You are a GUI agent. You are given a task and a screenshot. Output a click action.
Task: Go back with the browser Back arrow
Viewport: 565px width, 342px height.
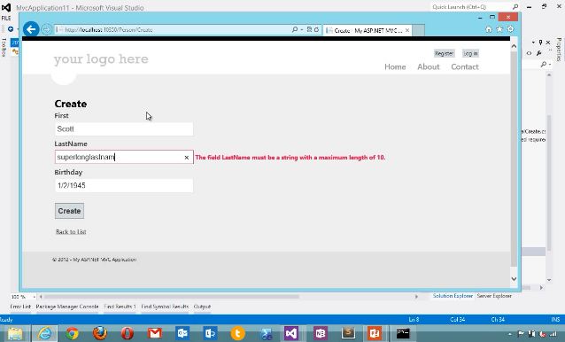pos(31,29)
